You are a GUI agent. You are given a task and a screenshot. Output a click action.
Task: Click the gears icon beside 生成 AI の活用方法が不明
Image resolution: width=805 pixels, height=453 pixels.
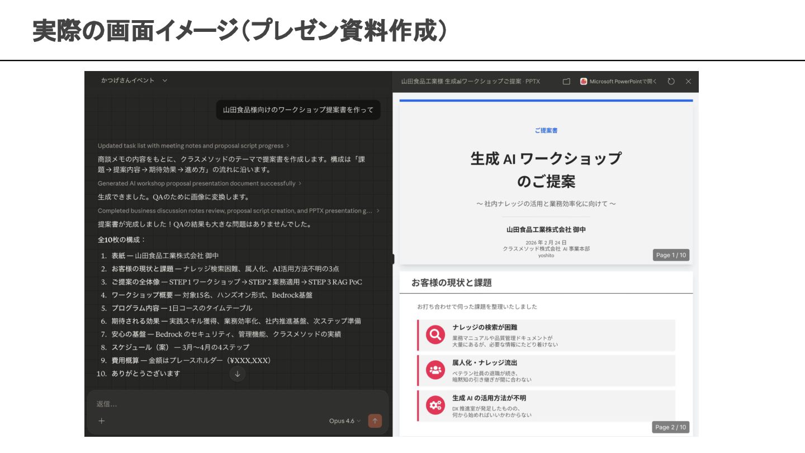[435, 405]
